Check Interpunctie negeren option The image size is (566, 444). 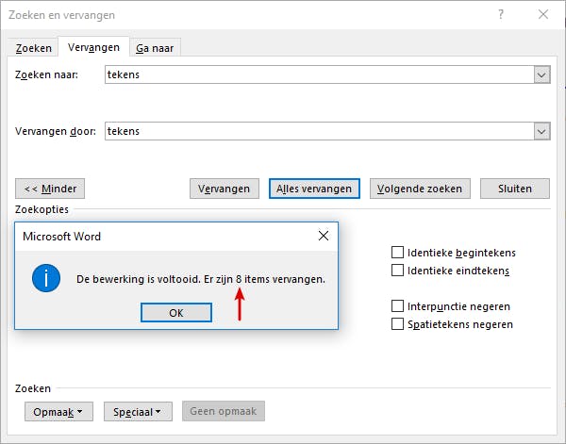(398, 306)
